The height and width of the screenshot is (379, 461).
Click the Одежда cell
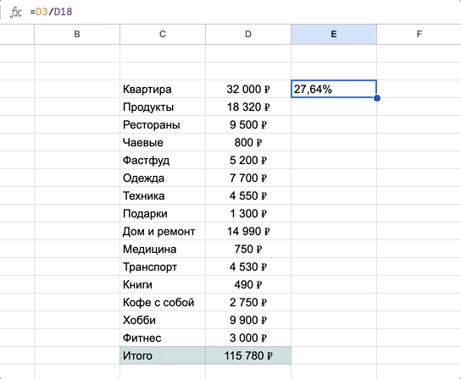[163, 178]
